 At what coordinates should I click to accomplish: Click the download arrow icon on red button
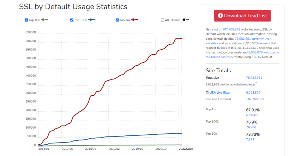pos(220,16)
